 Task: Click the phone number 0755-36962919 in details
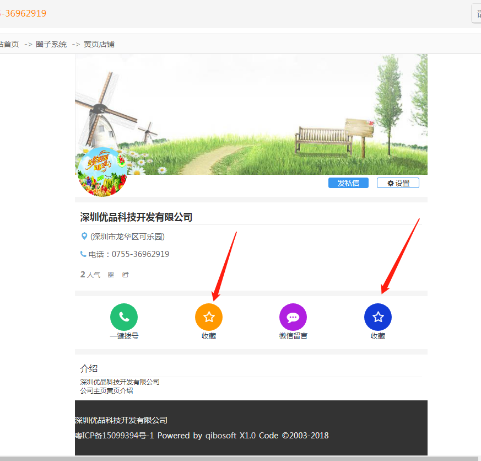point(140,254)
